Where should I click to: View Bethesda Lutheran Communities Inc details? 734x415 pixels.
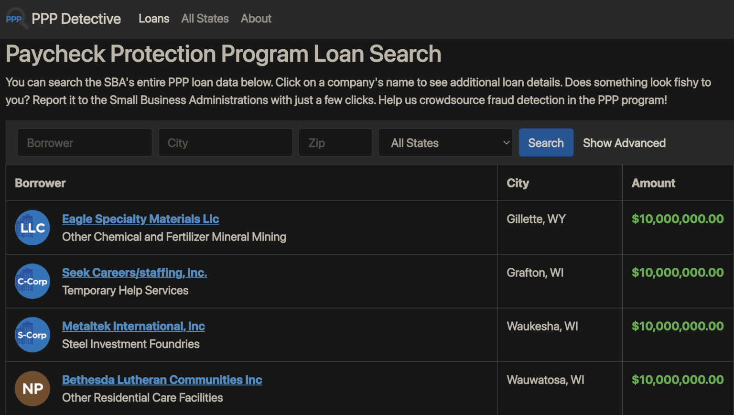pos(162,380)
